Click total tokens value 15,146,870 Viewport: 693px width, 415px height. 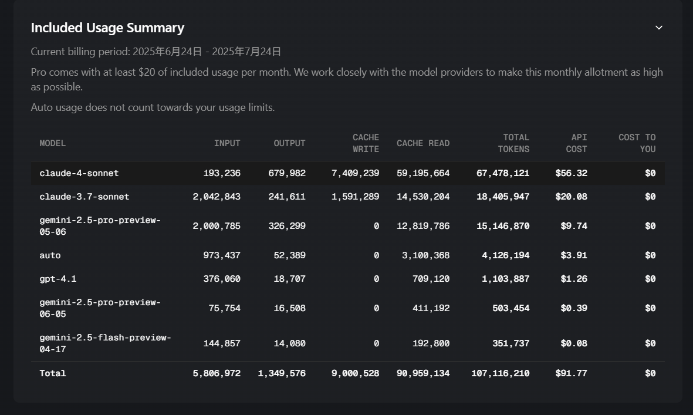pos(503,226)
